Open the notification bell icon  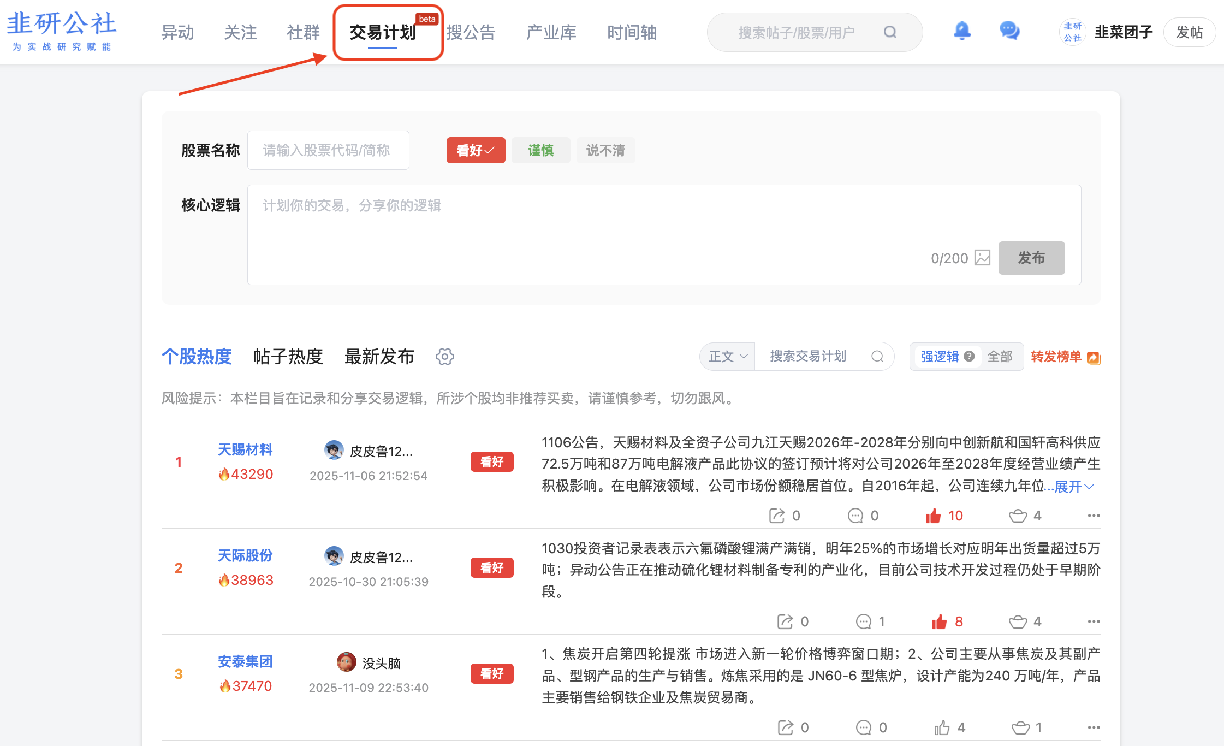click(962, 31)
